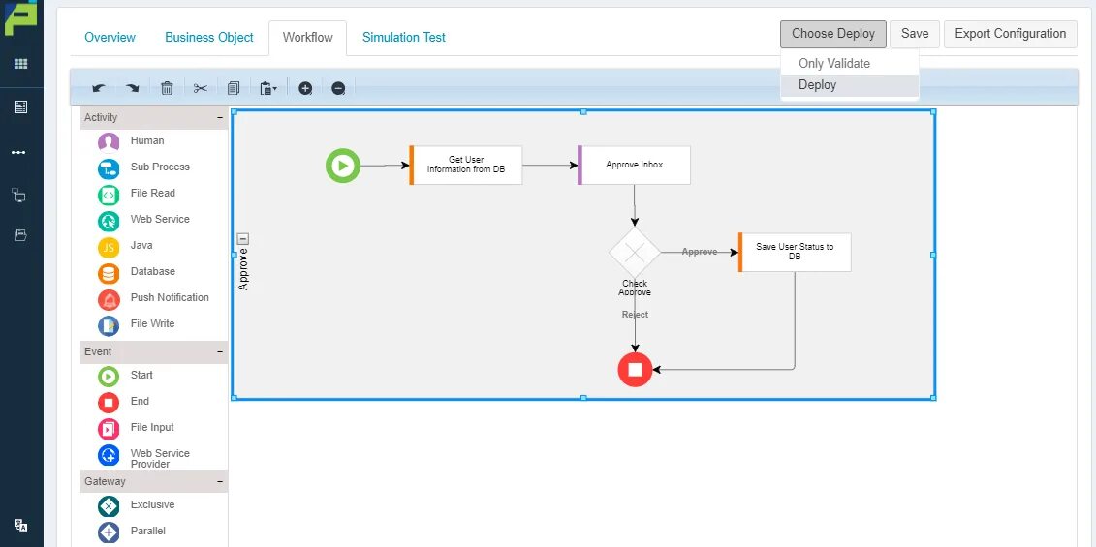Select the Push Notification activity icon
Image resolution: width=1096 pixels, height=547 pixels.
coord(109,300)
